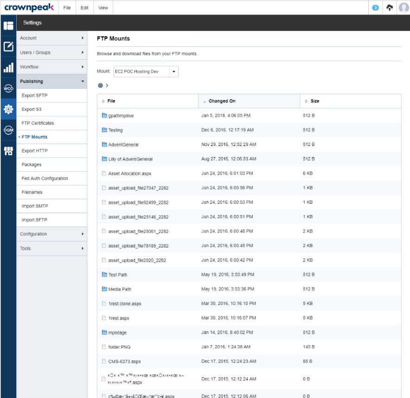Open the DQM sidebar icon

8,130
